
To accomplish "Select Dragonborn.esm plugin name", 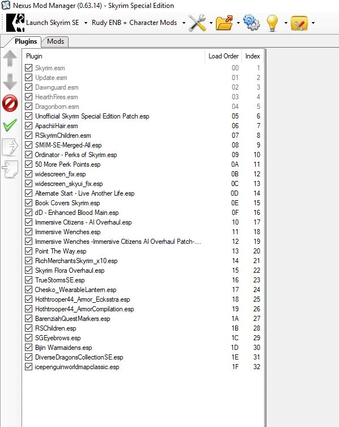I will 57,107.
